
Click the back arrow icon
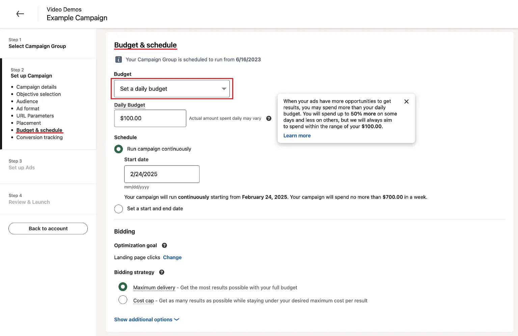(x=20, y=14)
